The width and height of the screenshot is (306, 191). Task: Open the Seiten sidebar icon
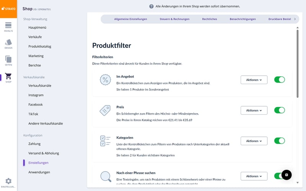(8, 60)
